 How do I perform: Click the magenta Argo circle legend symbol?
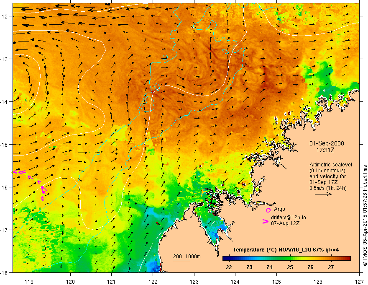click(x=268, y=210)
